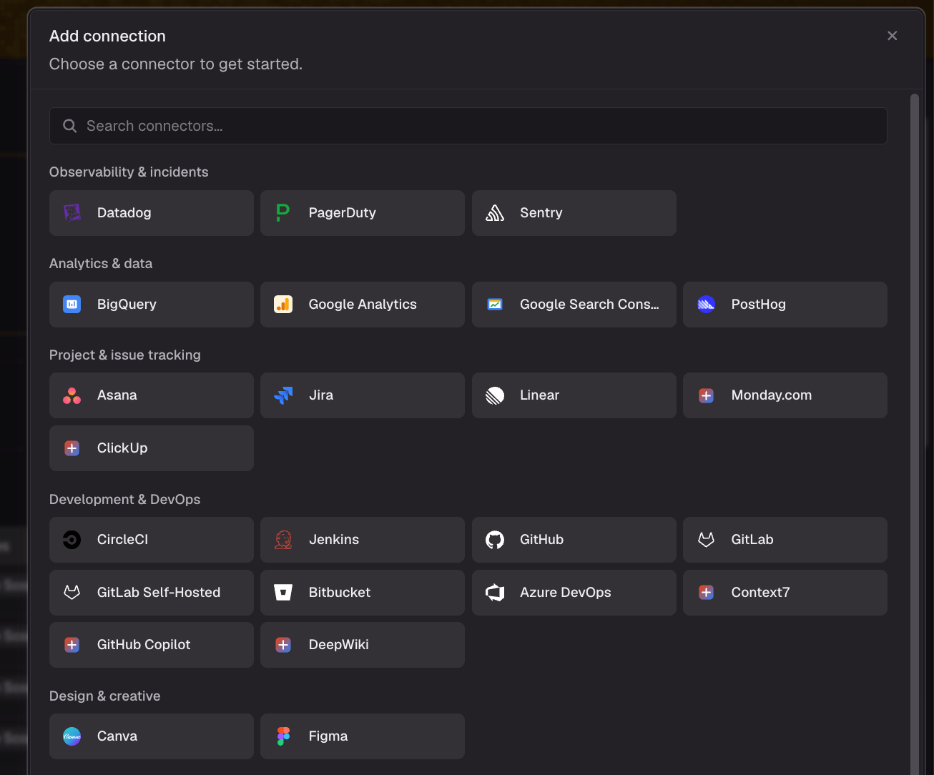Click the Context7 connector name
This screenshot has height=775, width=934.
[x=761, y=593]
